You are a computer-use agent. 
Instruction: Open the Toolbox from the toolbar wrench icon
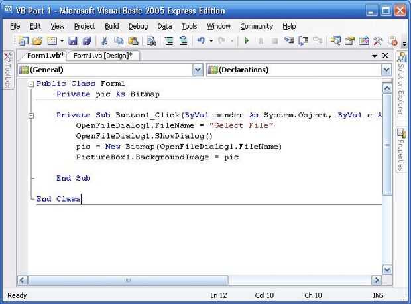pyautogui.click(x=378, y=41)
